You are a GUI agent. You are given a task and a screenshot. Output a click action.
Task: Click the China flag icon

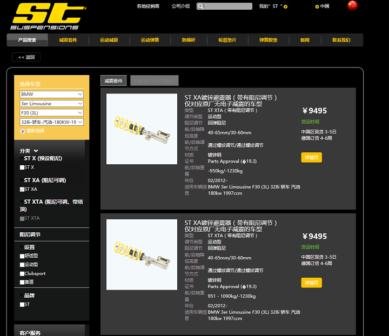tap(352, 5)
